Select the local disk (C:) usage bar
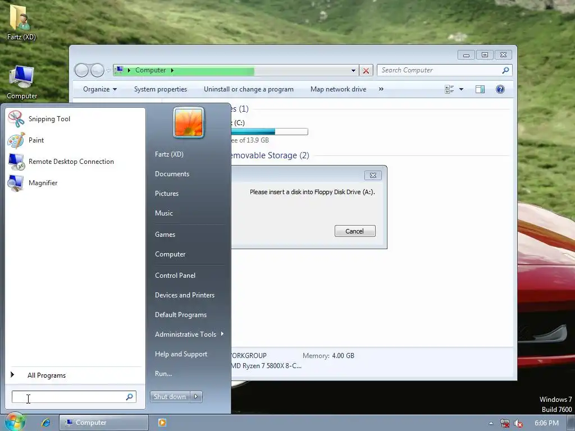Viewport: 575px width, 431px height. tap(270, 131)
